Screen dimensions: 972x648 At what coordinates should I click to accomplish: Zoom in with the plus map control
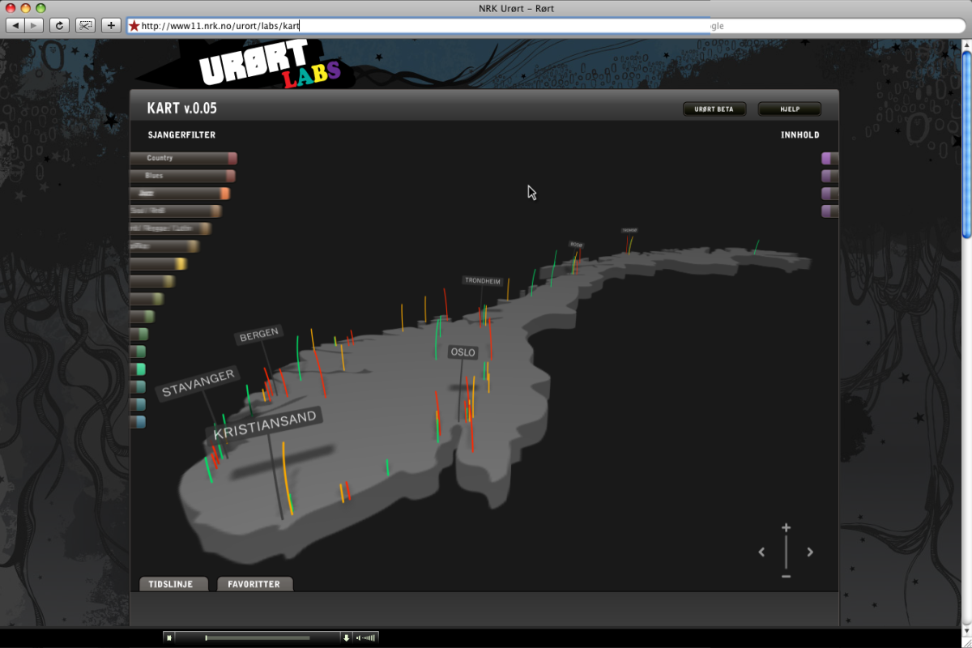pyautogui.click(x=786, y=528)
